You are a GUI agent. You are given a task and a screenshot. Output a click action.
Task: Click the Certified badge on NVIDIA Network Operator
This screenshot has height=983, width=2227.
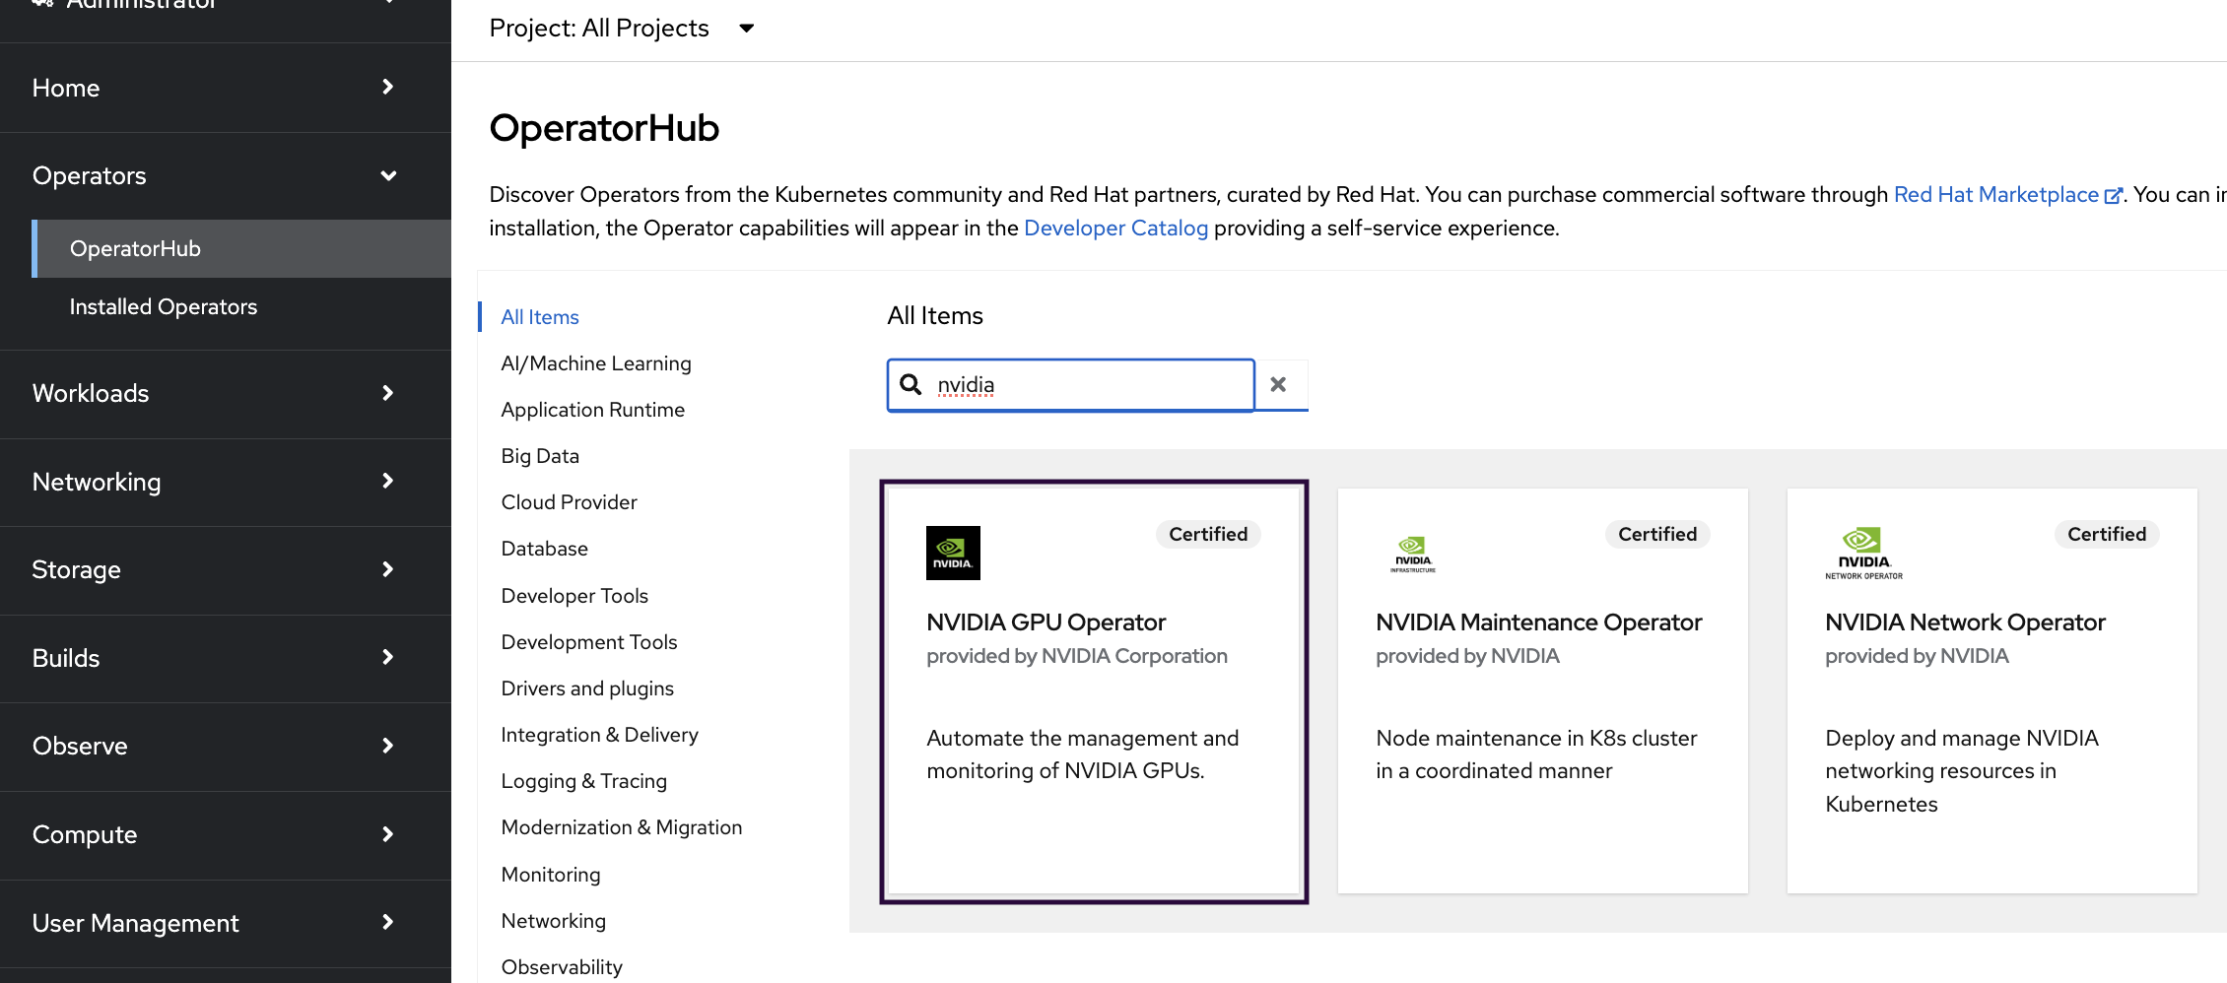pos(2106,534)
